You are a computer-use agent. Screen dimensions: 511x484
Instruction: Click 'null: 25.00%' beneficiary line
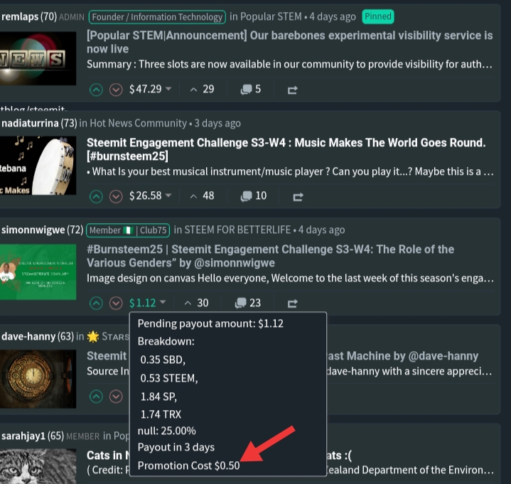click(166, 431)
